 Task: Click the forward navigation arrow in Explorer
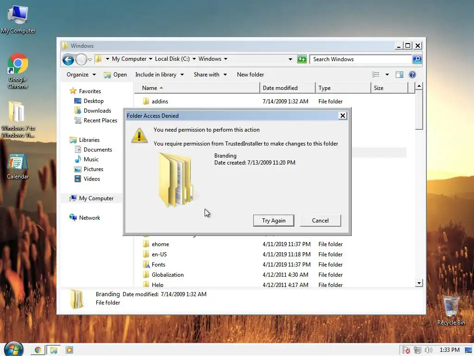[x=81, y=59]
